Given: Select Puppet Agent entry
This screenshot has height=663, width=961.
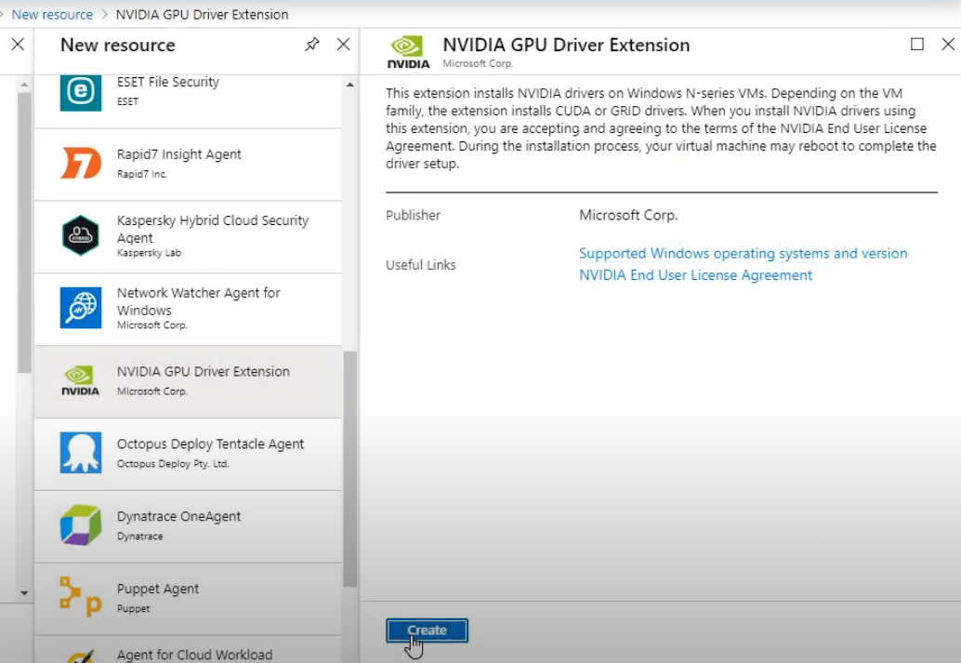Looking at the screenshot, I should point(188,599).
